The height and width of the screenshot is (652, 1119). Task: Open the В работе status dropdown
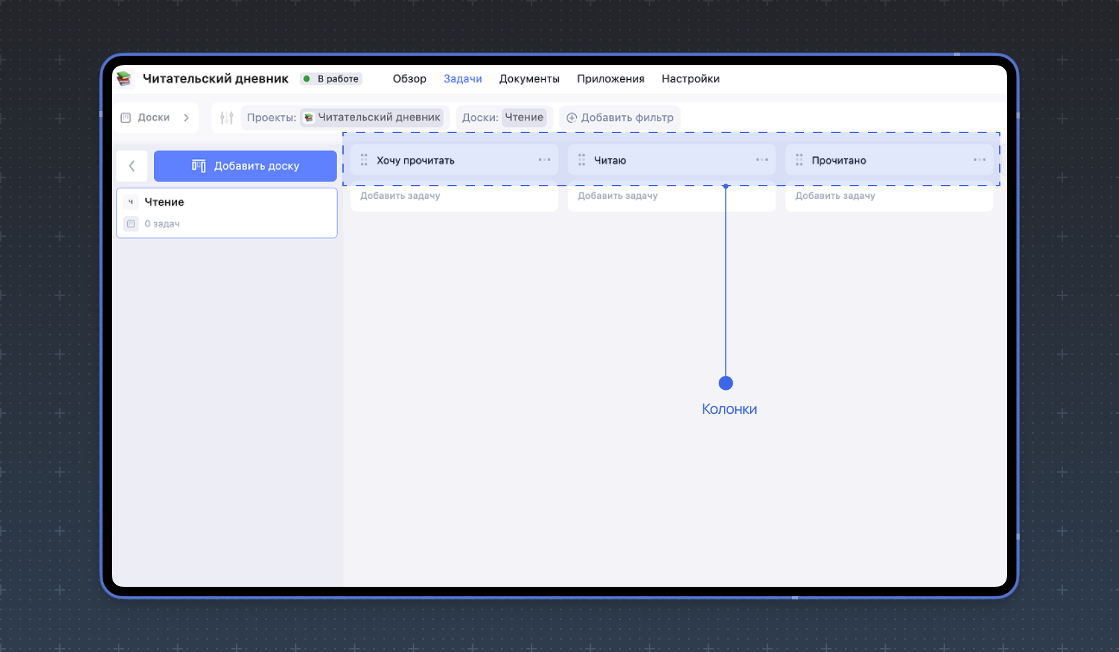[x=331, y=79]
